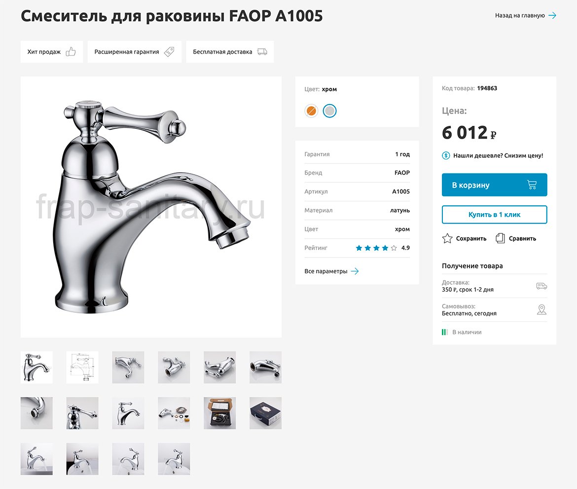The image size is (577, 489).
Task: Open Нашли дешевле? Снизим цену! link
Action: point(498,155)
